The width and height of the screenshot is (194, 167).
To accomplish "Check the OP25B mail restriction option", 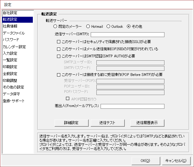I will coord(59,49).
